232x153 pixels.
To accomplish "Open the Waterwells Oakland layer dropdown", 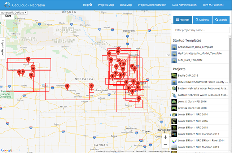I will click(x=14, y=12).
